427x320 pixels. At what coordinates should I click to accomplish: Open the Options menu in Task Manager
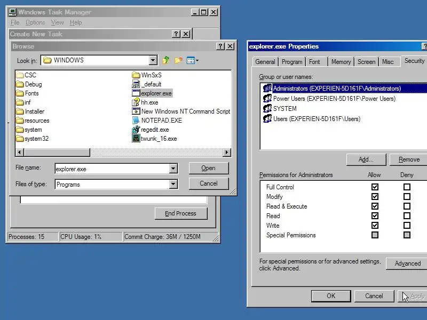point(35,22)
